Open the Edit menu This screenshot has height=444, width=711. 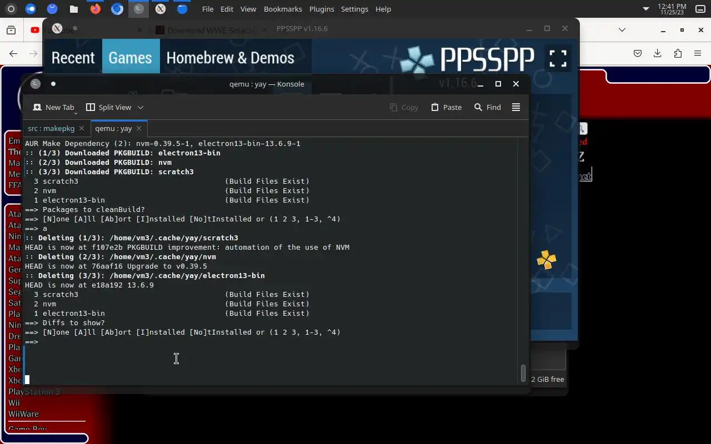pos(227,9)
